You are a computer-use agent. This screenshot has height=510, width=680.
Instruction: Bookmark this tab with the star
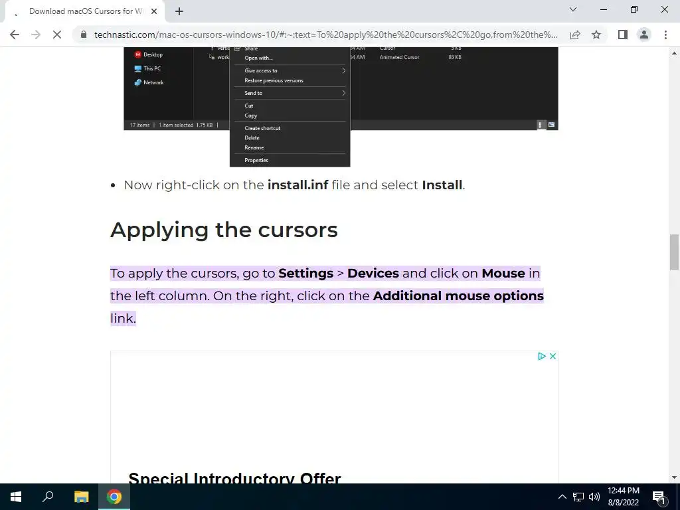[x=596, y=35]
